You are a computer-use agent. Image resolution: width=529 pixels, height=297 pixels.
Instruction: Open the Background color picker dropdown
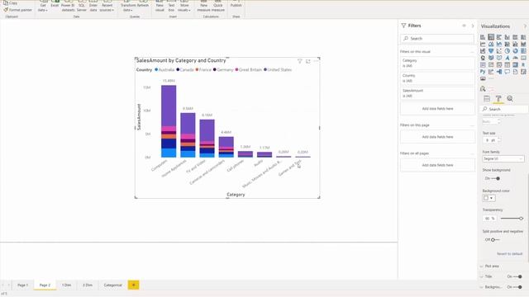pos(488,198)
